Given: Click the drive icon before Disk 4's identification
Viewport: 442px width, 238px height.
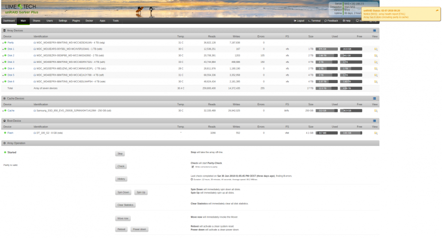Looking at the screenshot, I should [34, 69].
